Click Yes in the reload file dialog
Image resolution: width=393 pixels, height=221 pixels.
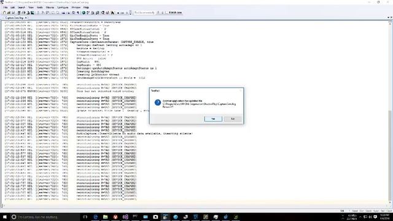[x=213, y=118]
